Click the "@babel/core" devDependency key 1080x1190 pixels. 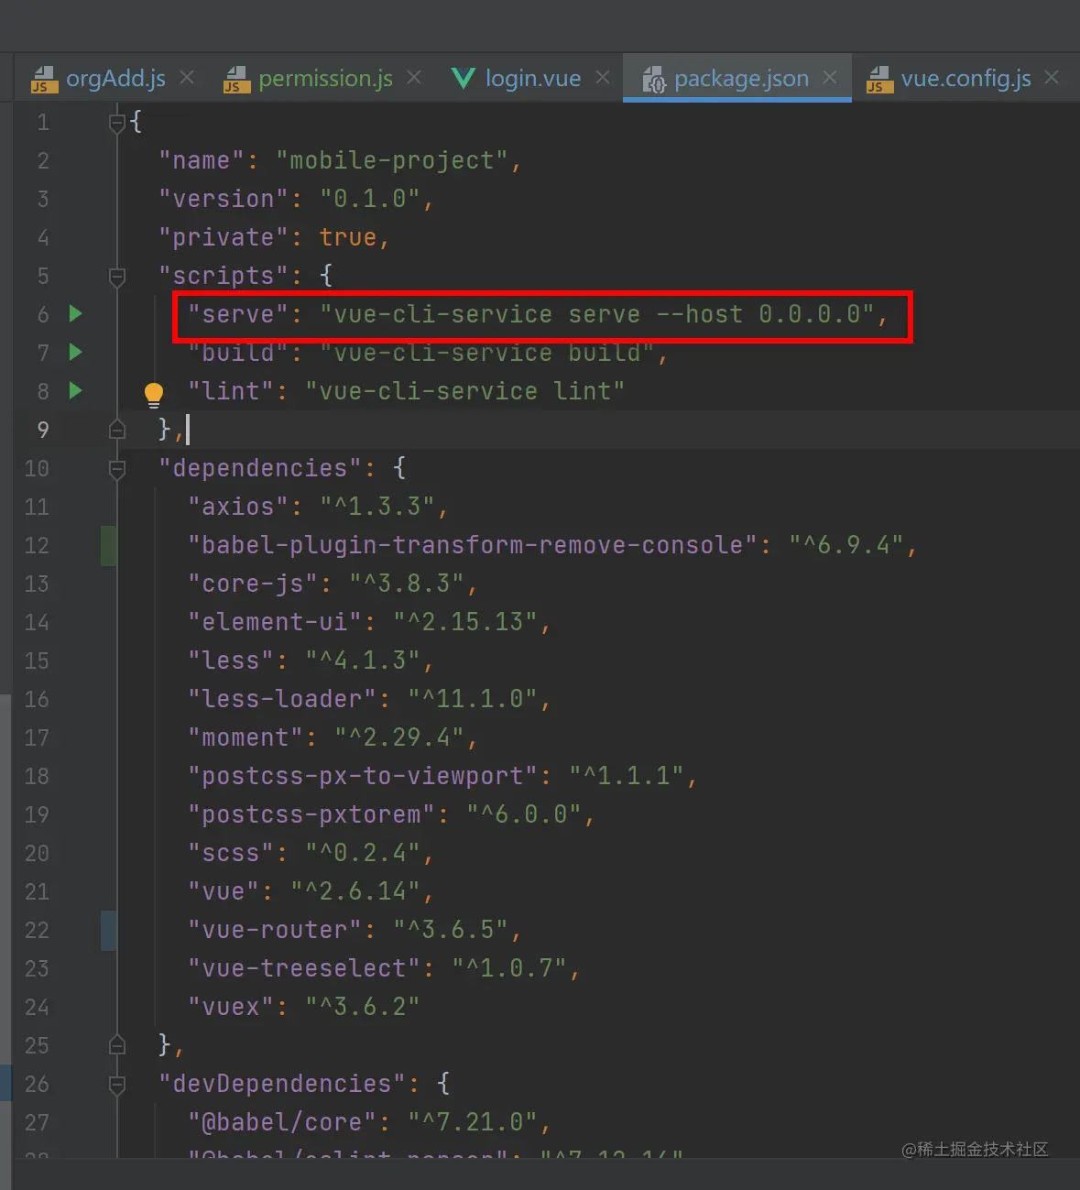(x=282, y=1123)
